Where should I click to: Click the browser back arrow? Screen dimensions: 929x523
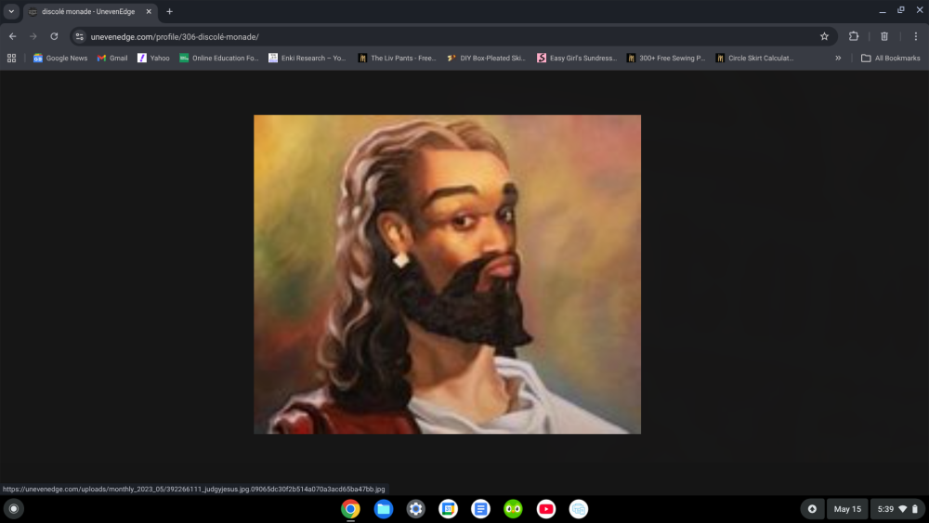click(x=12, y=36)
